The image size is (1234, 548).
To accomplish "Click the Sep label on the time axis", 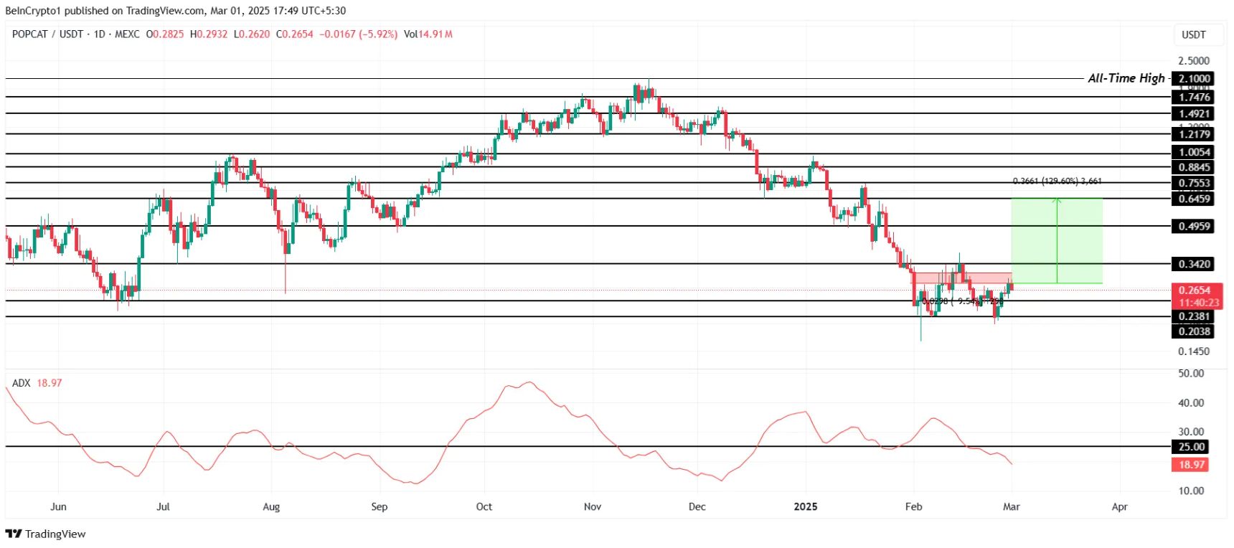I will pos(379,506).
